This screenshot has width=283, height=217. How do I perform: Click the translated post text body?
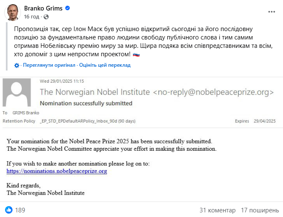[x=143, y=42]
